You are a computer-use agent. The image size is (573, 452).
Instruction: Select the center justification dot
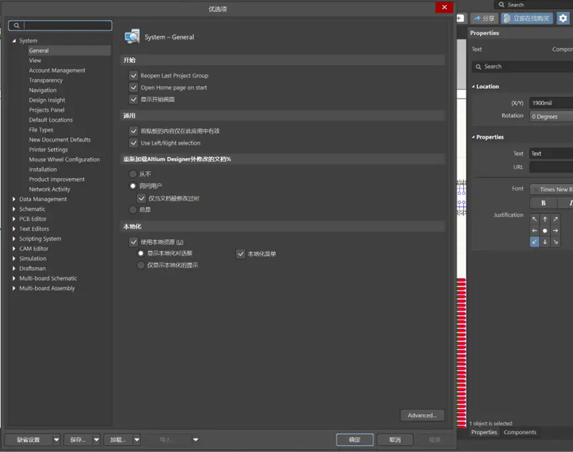[x=545, y=230]
